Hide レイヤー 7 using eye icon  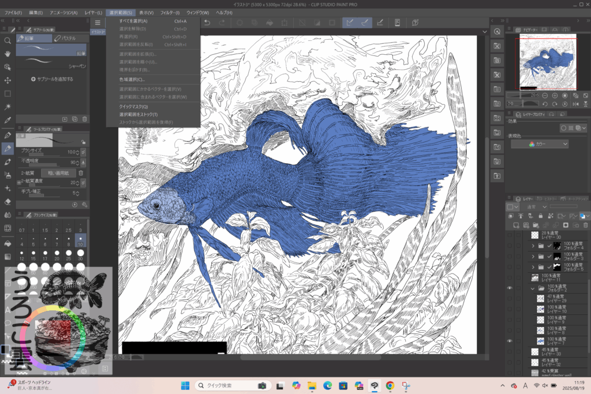510,340
